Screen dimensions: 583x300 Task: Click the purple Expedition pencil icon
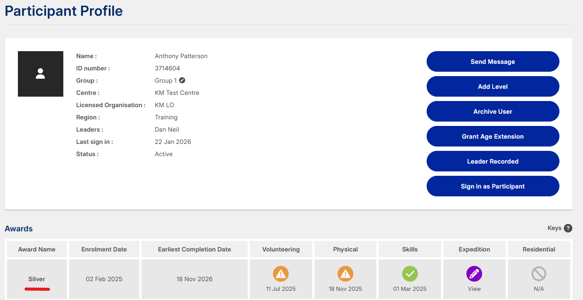[x=474, y=274]
